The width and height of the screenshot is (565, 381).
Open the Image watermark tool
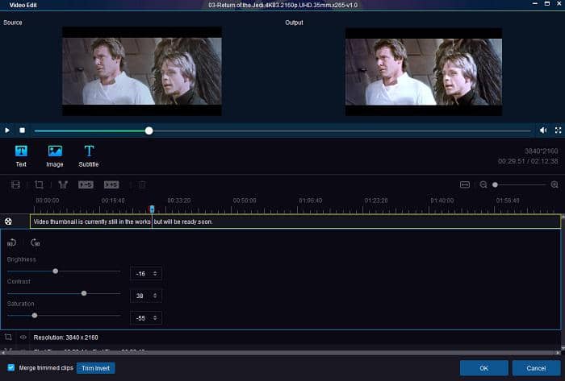pos(55,156)
